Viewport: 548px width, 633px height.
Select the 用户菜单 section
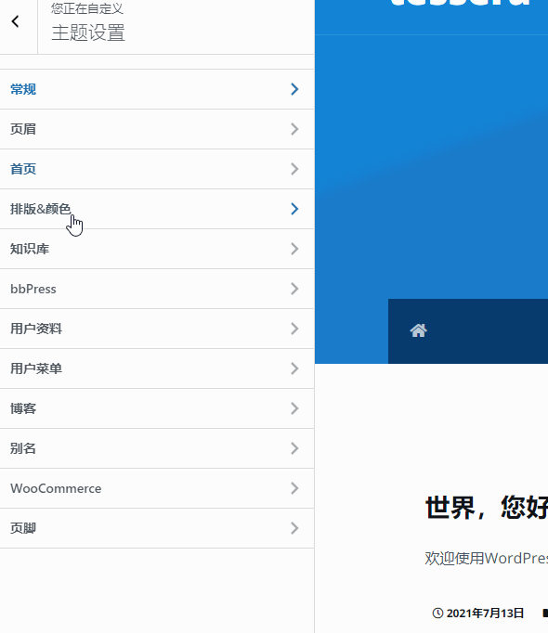(157, 369)
